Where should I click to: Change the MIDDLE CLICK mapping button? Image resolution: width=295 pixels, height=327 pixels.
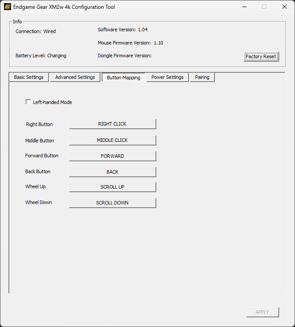[113, 140]
